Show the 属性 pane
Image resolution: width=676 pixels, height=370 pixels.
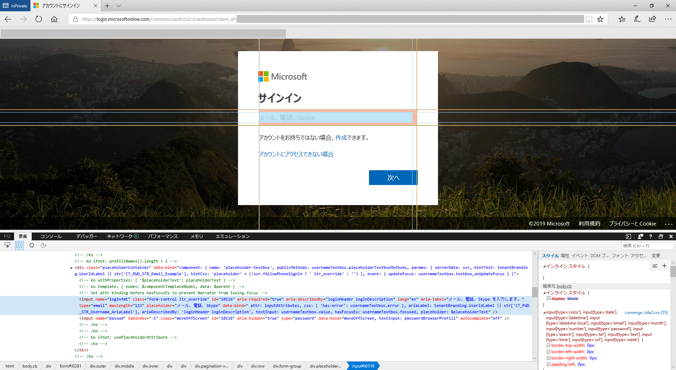(565, 256)
